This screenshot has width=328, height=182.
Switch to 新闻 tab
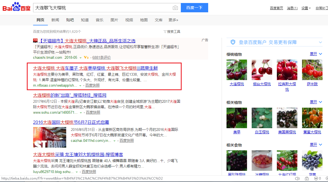[x=55, y=20]
